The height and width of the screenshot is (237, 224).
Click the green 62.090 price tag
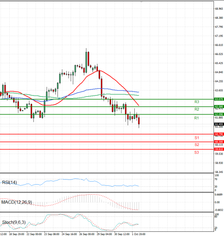point(219,114)
